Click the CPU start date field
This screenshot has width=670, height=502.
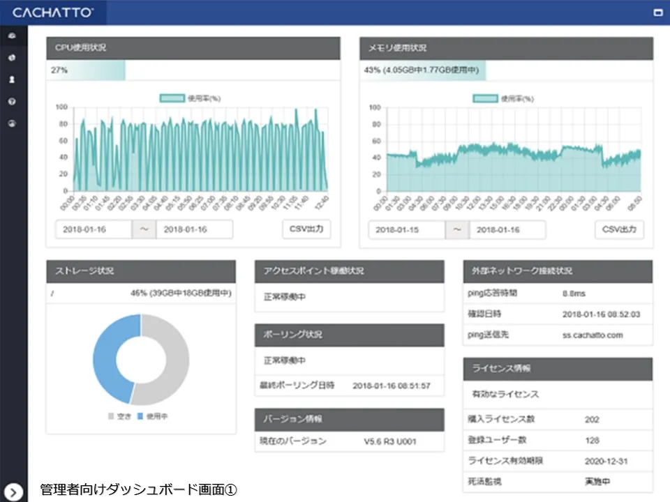point(94,229)
